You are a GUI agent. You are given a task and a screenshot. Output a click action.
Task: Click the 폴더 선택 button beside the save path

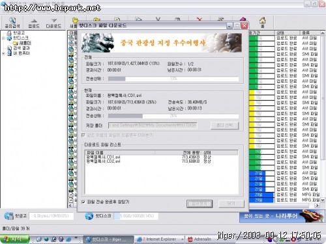click(225, 126)
